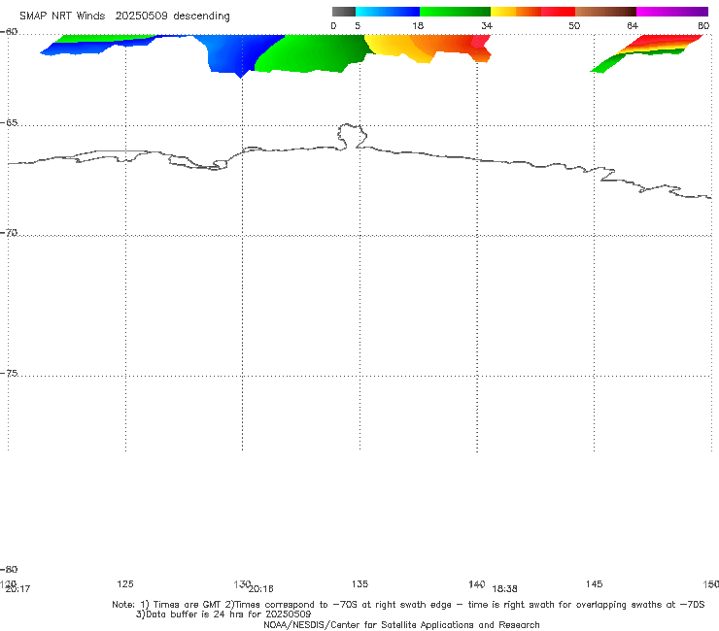
Task: Click the color bar label '50'
Action: [x=574, y=25]
